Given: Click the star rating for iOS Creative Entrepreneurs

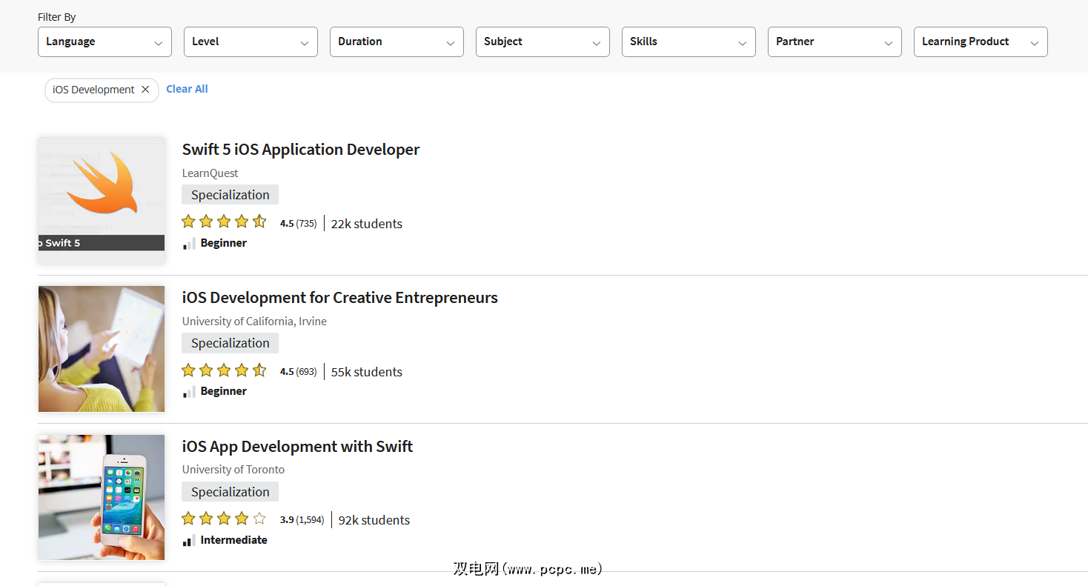Looking at the screenshot, I should [x=224, y=370].
